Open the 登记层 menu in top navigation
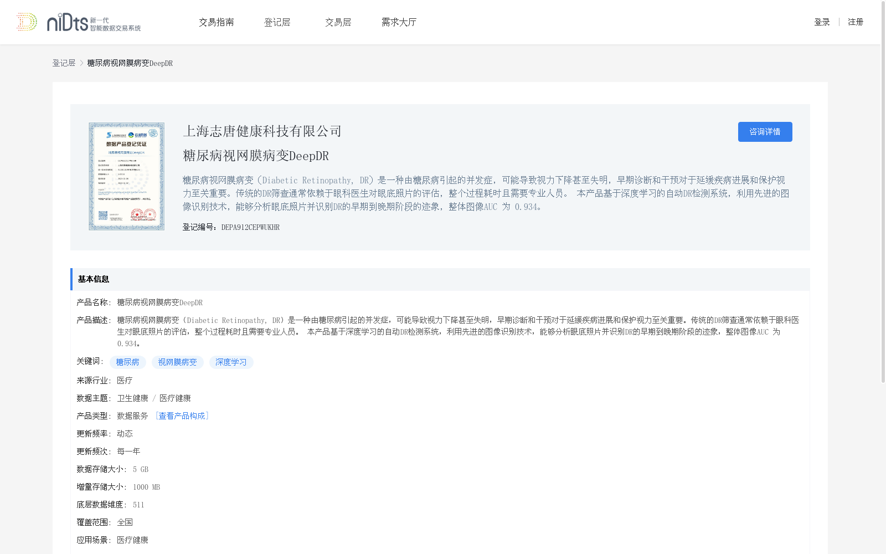The image size is (886, 554). pos(277,22)
